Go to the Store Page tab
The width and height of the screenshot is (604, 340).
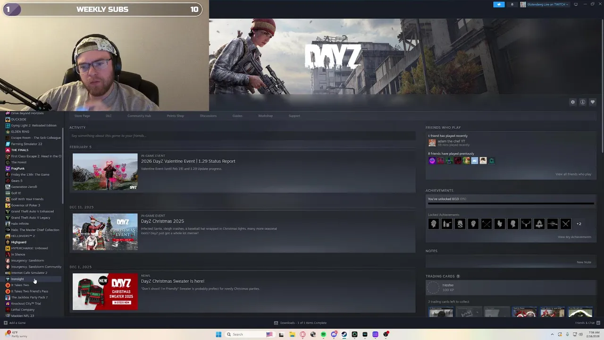82,116
